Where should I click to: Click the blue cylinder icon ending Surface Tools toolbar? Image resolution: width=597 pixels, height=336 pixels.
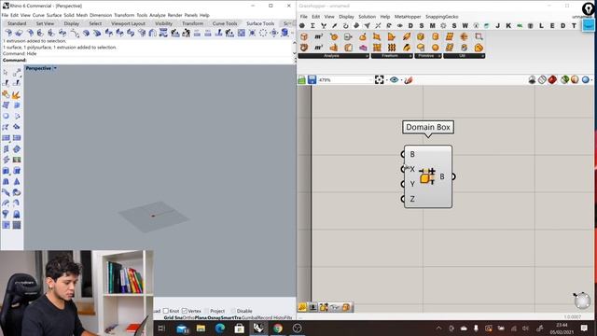coord(285,34)
